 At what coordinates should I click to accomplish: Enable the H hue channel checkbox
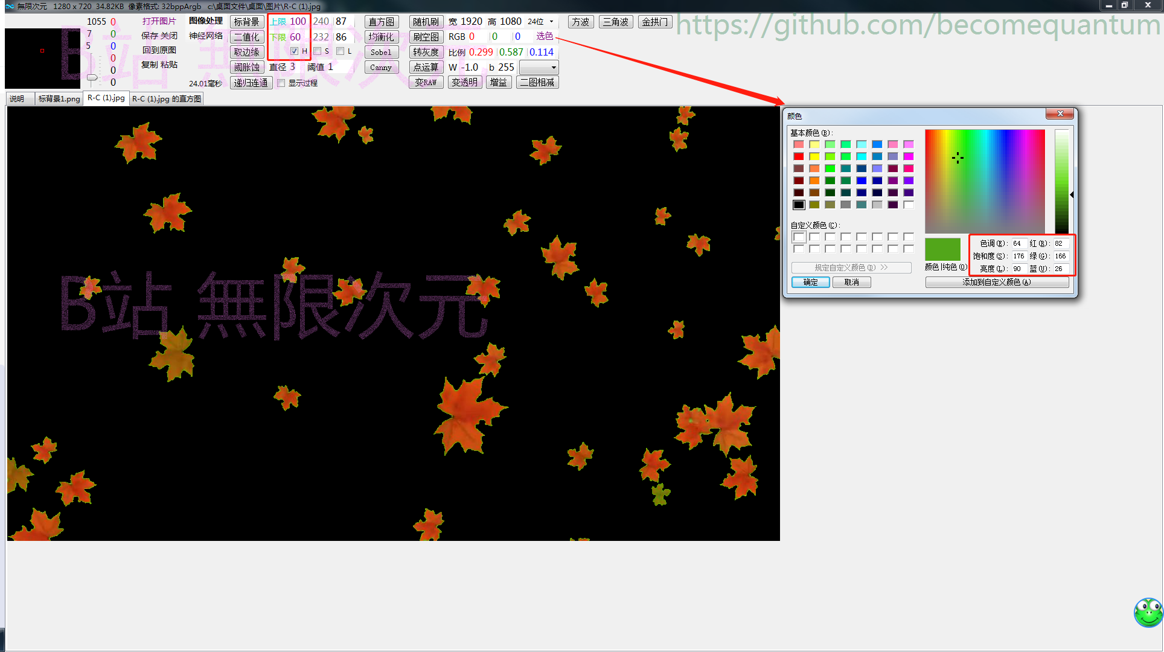[295, 51]
